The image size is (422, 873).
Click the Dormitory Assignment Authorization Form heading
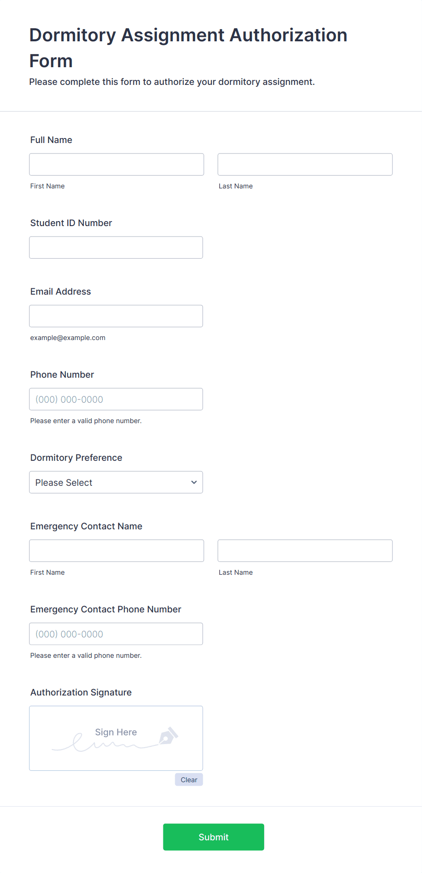pyautogui.click(x=188, y=48)
